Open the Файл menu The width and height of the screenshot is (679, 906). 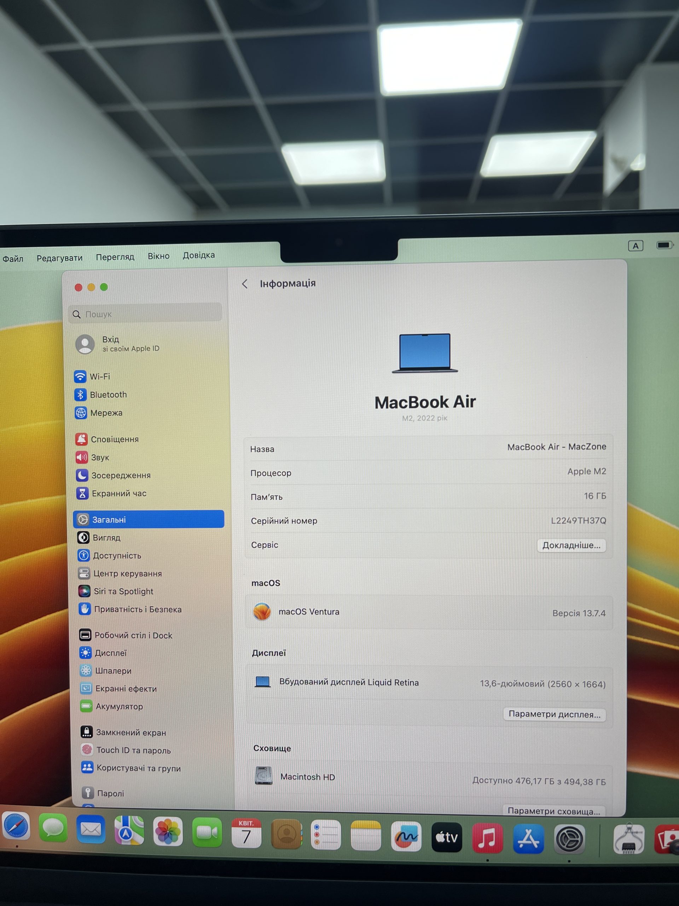click(13, 258)
